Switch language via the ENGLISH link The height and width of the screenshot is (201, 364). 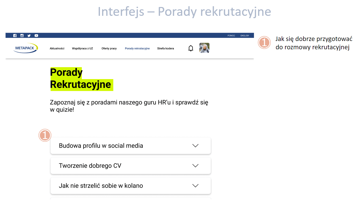[x=245, y=36]
